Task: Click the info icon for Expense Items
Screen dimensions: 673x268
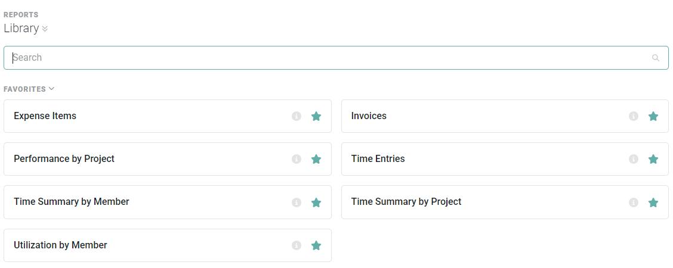Action: pyautogui.click(x=297, y=116)
